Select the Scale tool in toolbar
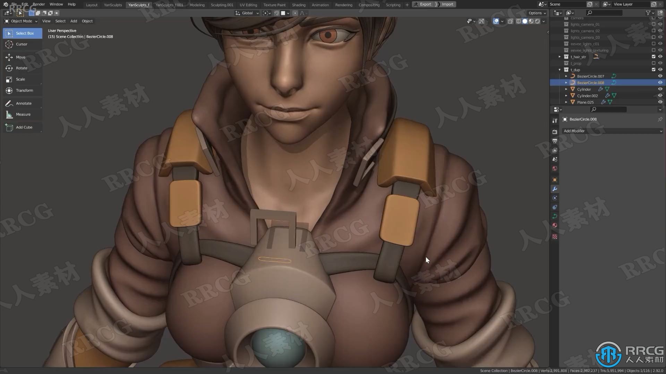The width and height of the screenshot is (666, 374). pos(20,79)
